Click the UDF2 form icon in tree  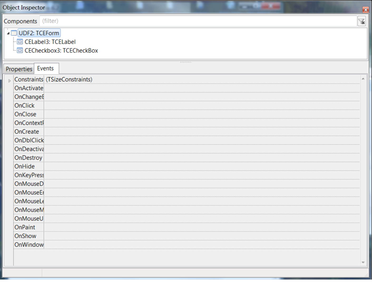pos(14,33)
